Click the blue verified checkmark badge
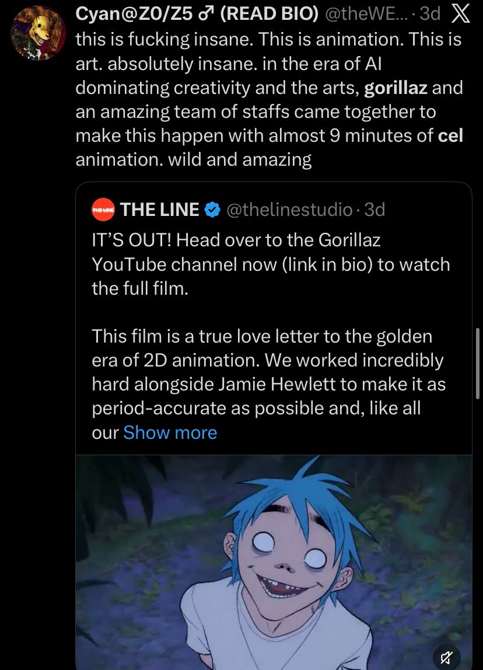Viewport: 483px width, 670px height. click(212, 210)
